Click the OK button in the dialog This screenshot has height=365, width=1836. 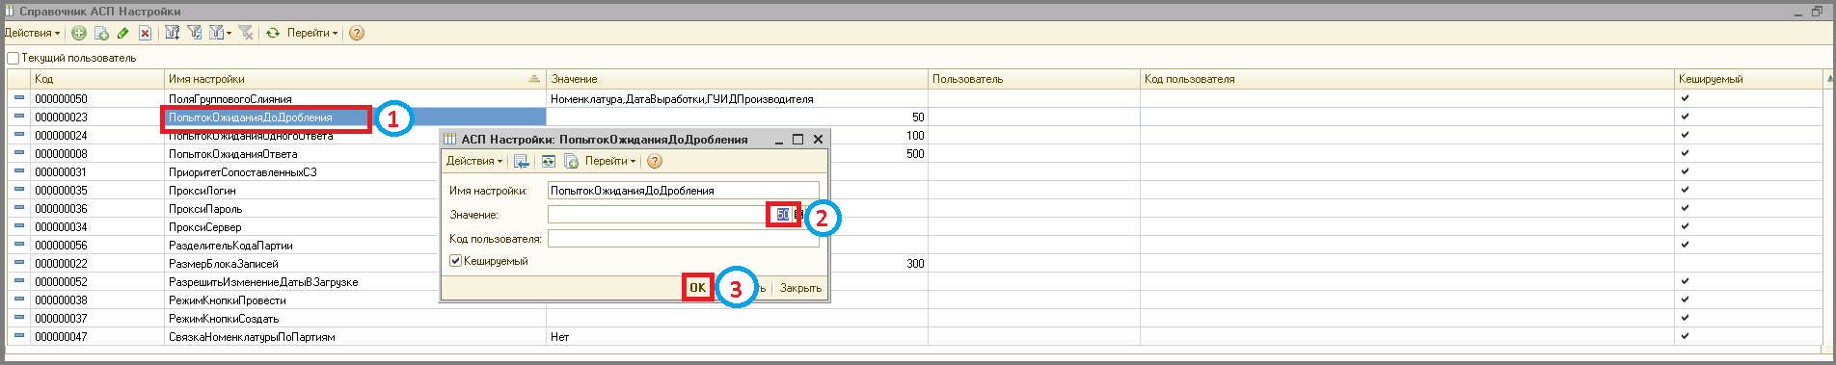pyautogui.click(x=697, y=287)
